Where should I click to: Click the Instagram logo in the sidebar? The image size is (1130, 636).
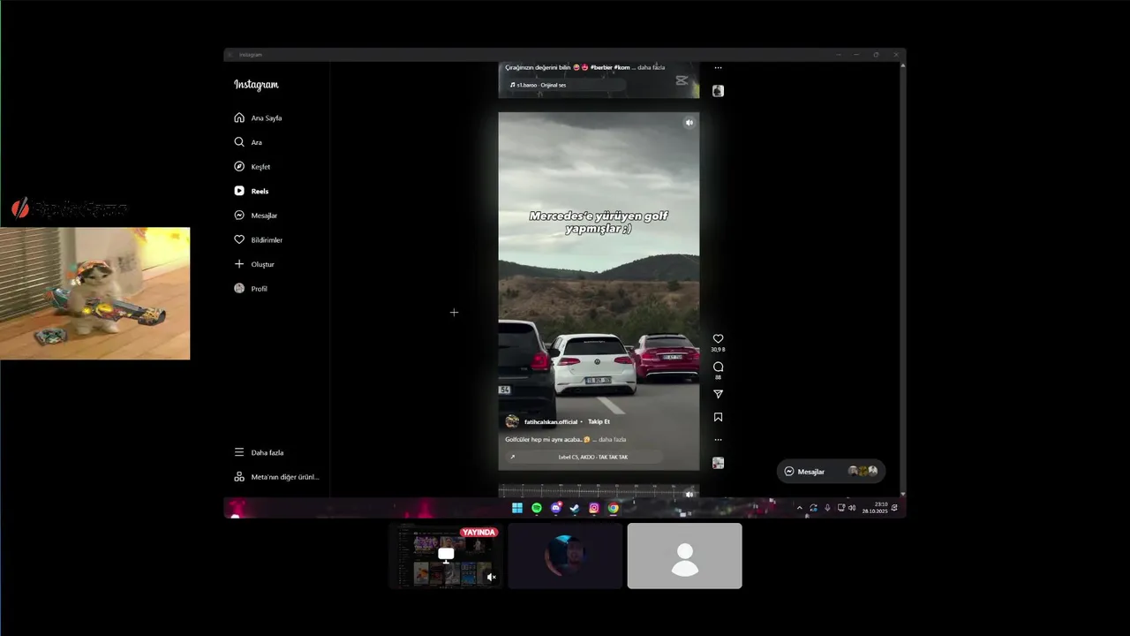[256, 85]
